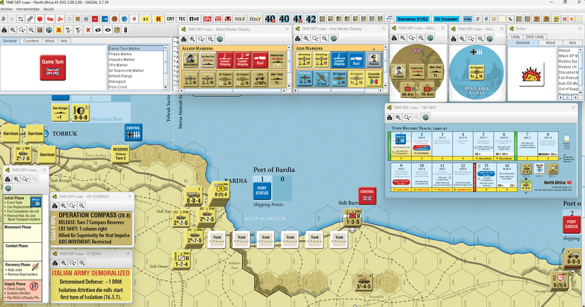
Task: Open zoom dropdown in OP COMPASS window
Action: 72,206
